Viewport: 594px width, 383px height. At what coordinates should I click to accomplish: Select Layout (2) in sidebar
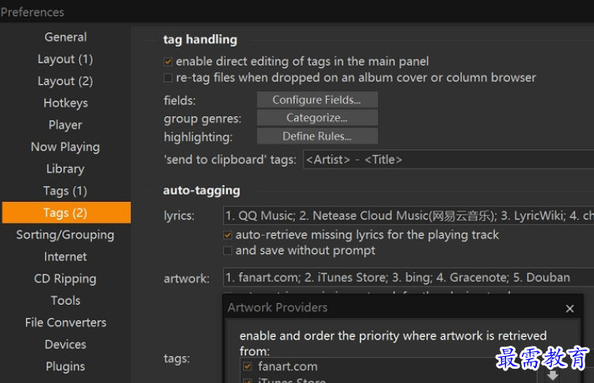(x=66, y=81)
